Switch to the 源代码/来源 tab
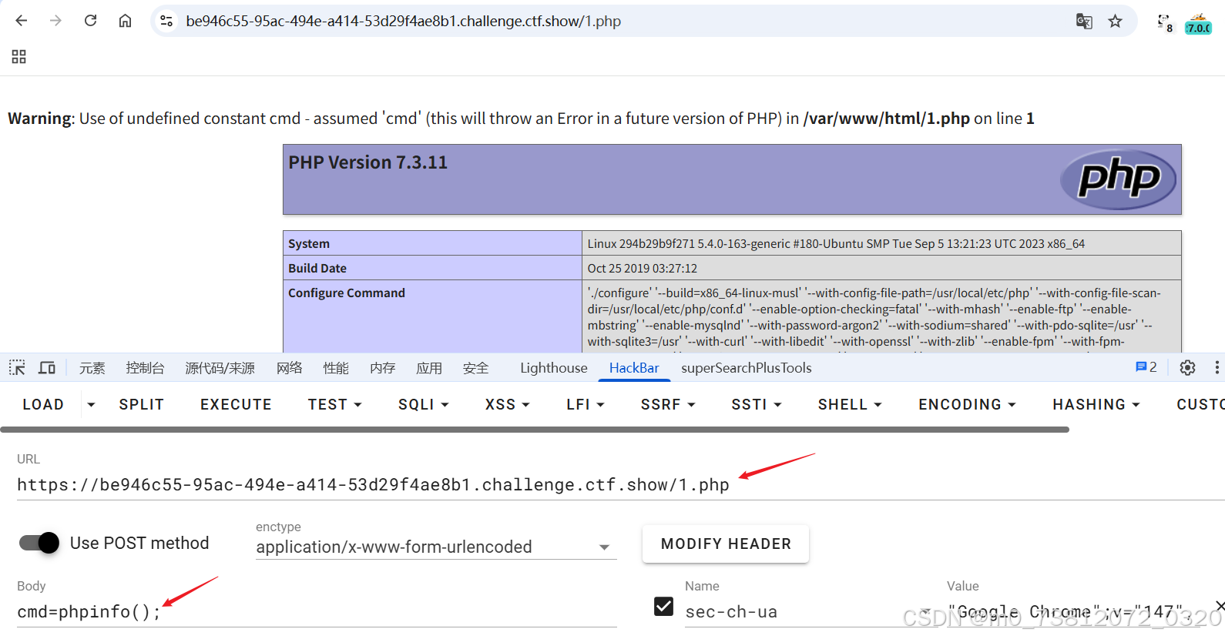This screenshot has height=639, width=1225. coord(220,368)
